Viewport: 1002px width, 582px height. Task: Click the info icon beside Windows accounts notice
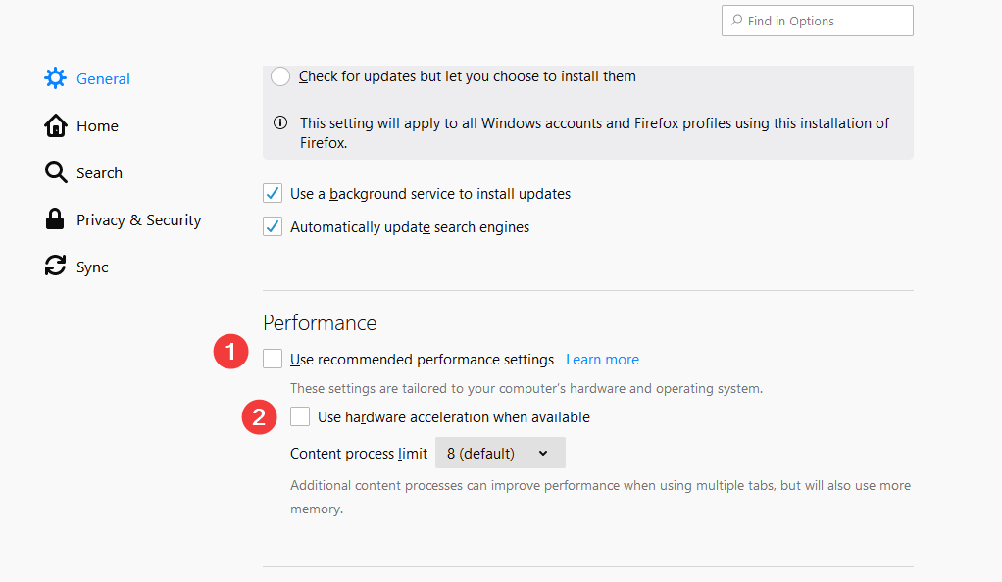pos(280,122)
